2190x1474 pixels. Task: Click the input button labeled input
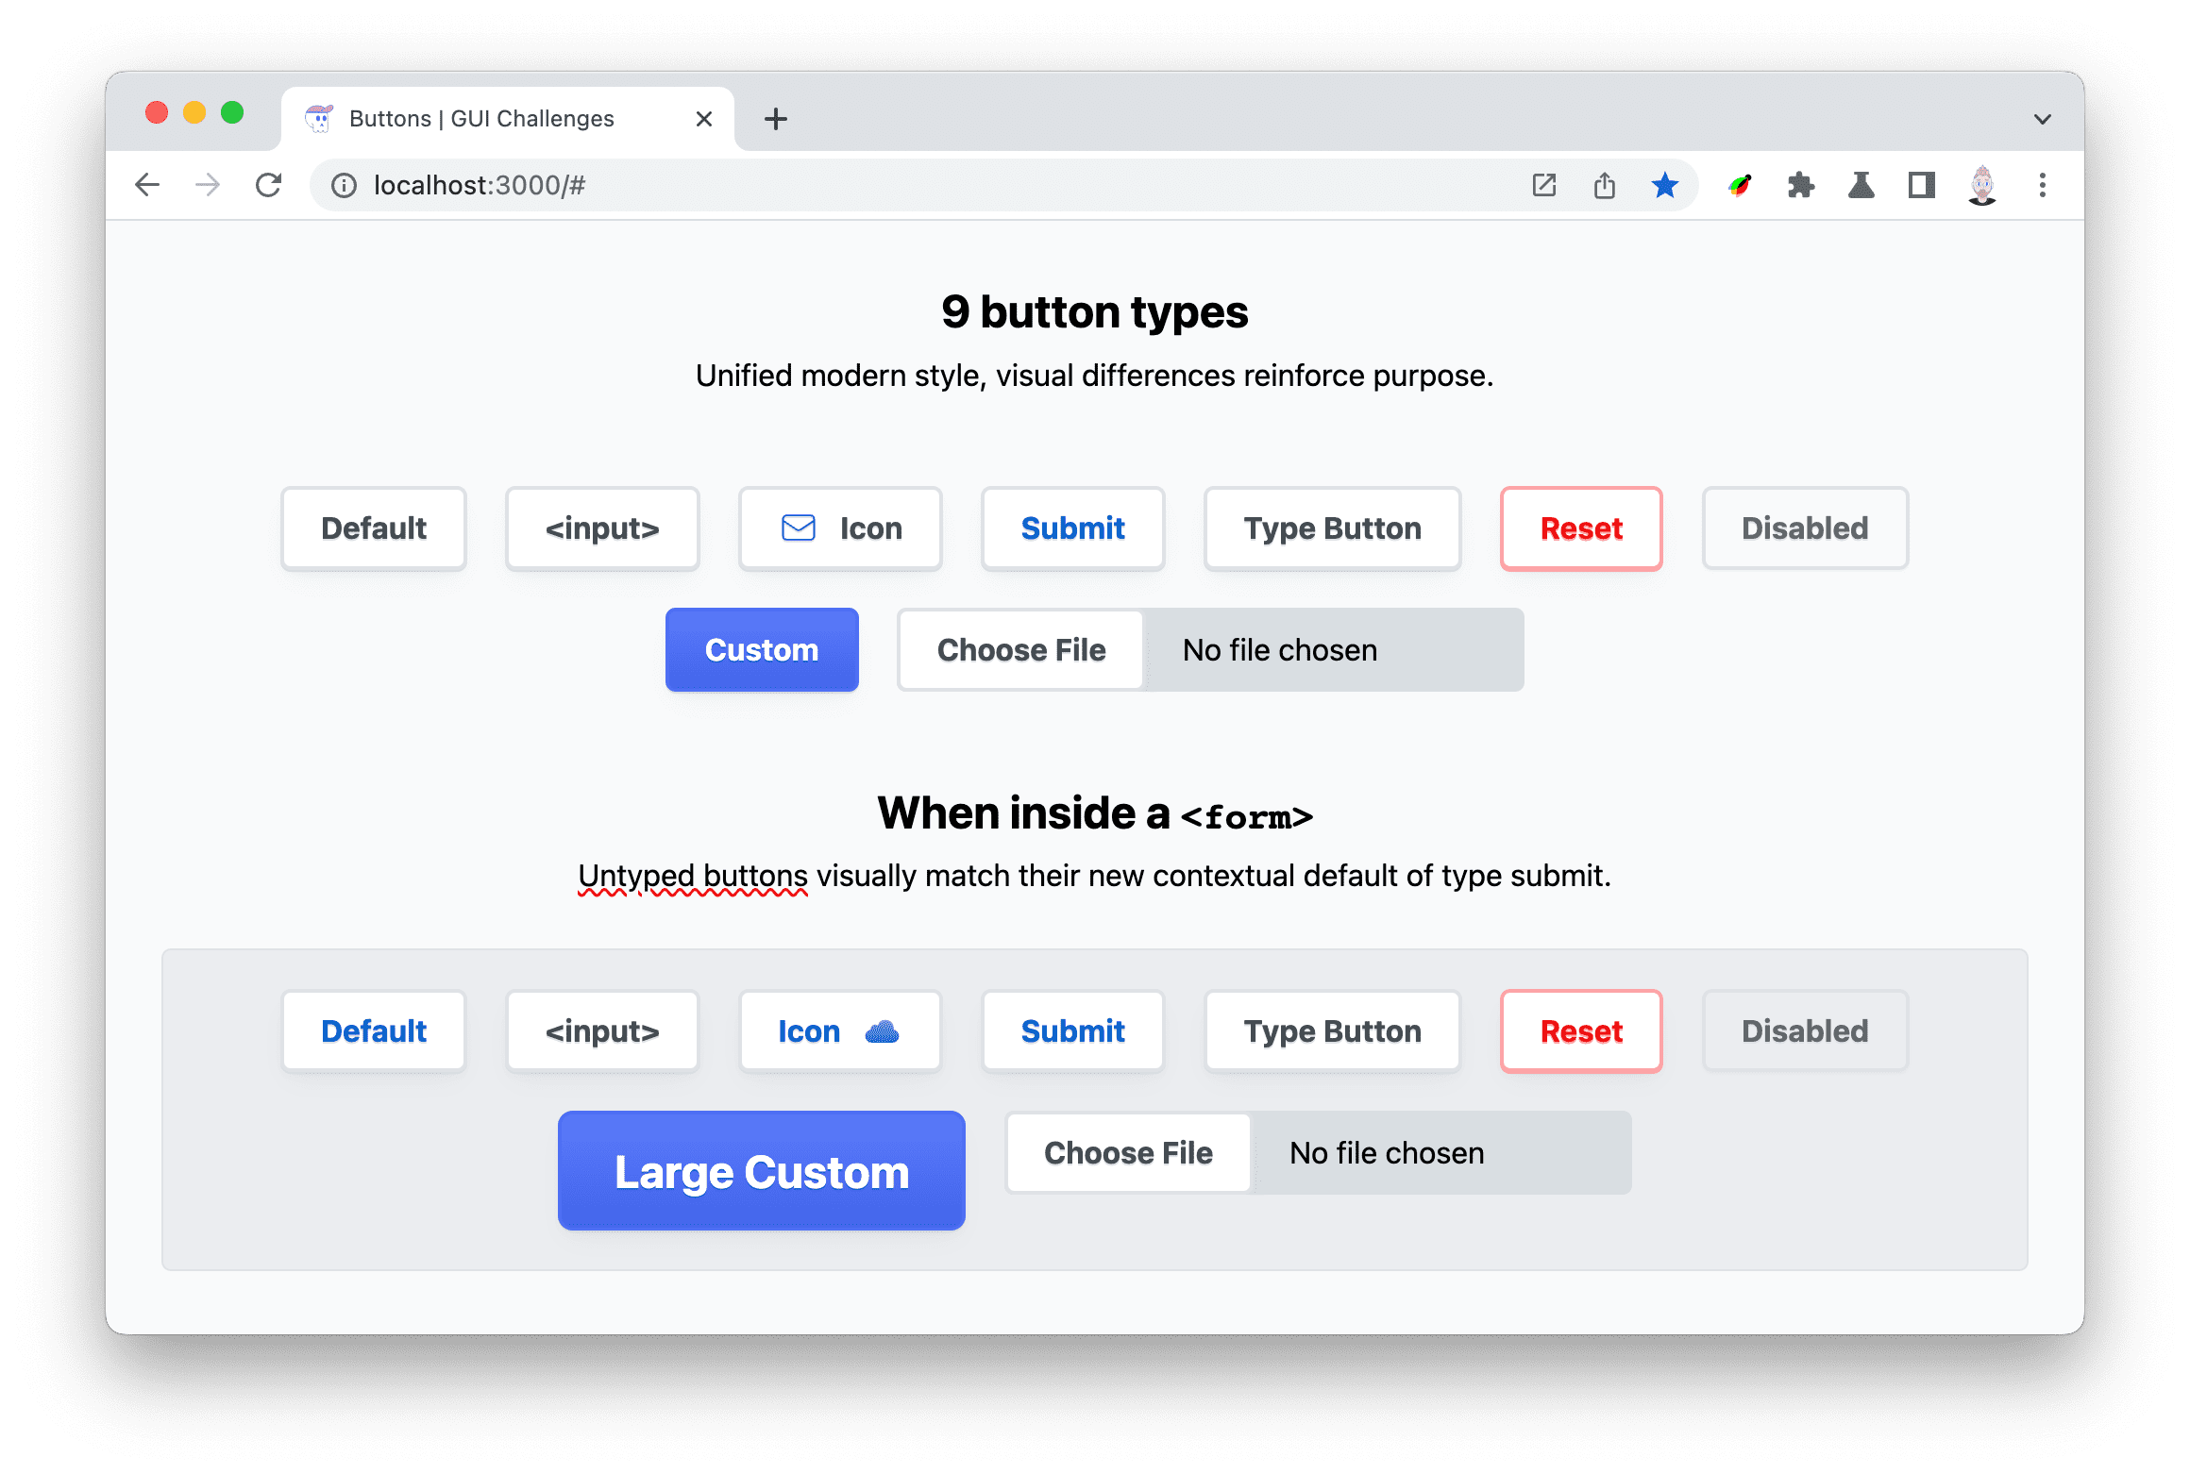click(604, 528)
